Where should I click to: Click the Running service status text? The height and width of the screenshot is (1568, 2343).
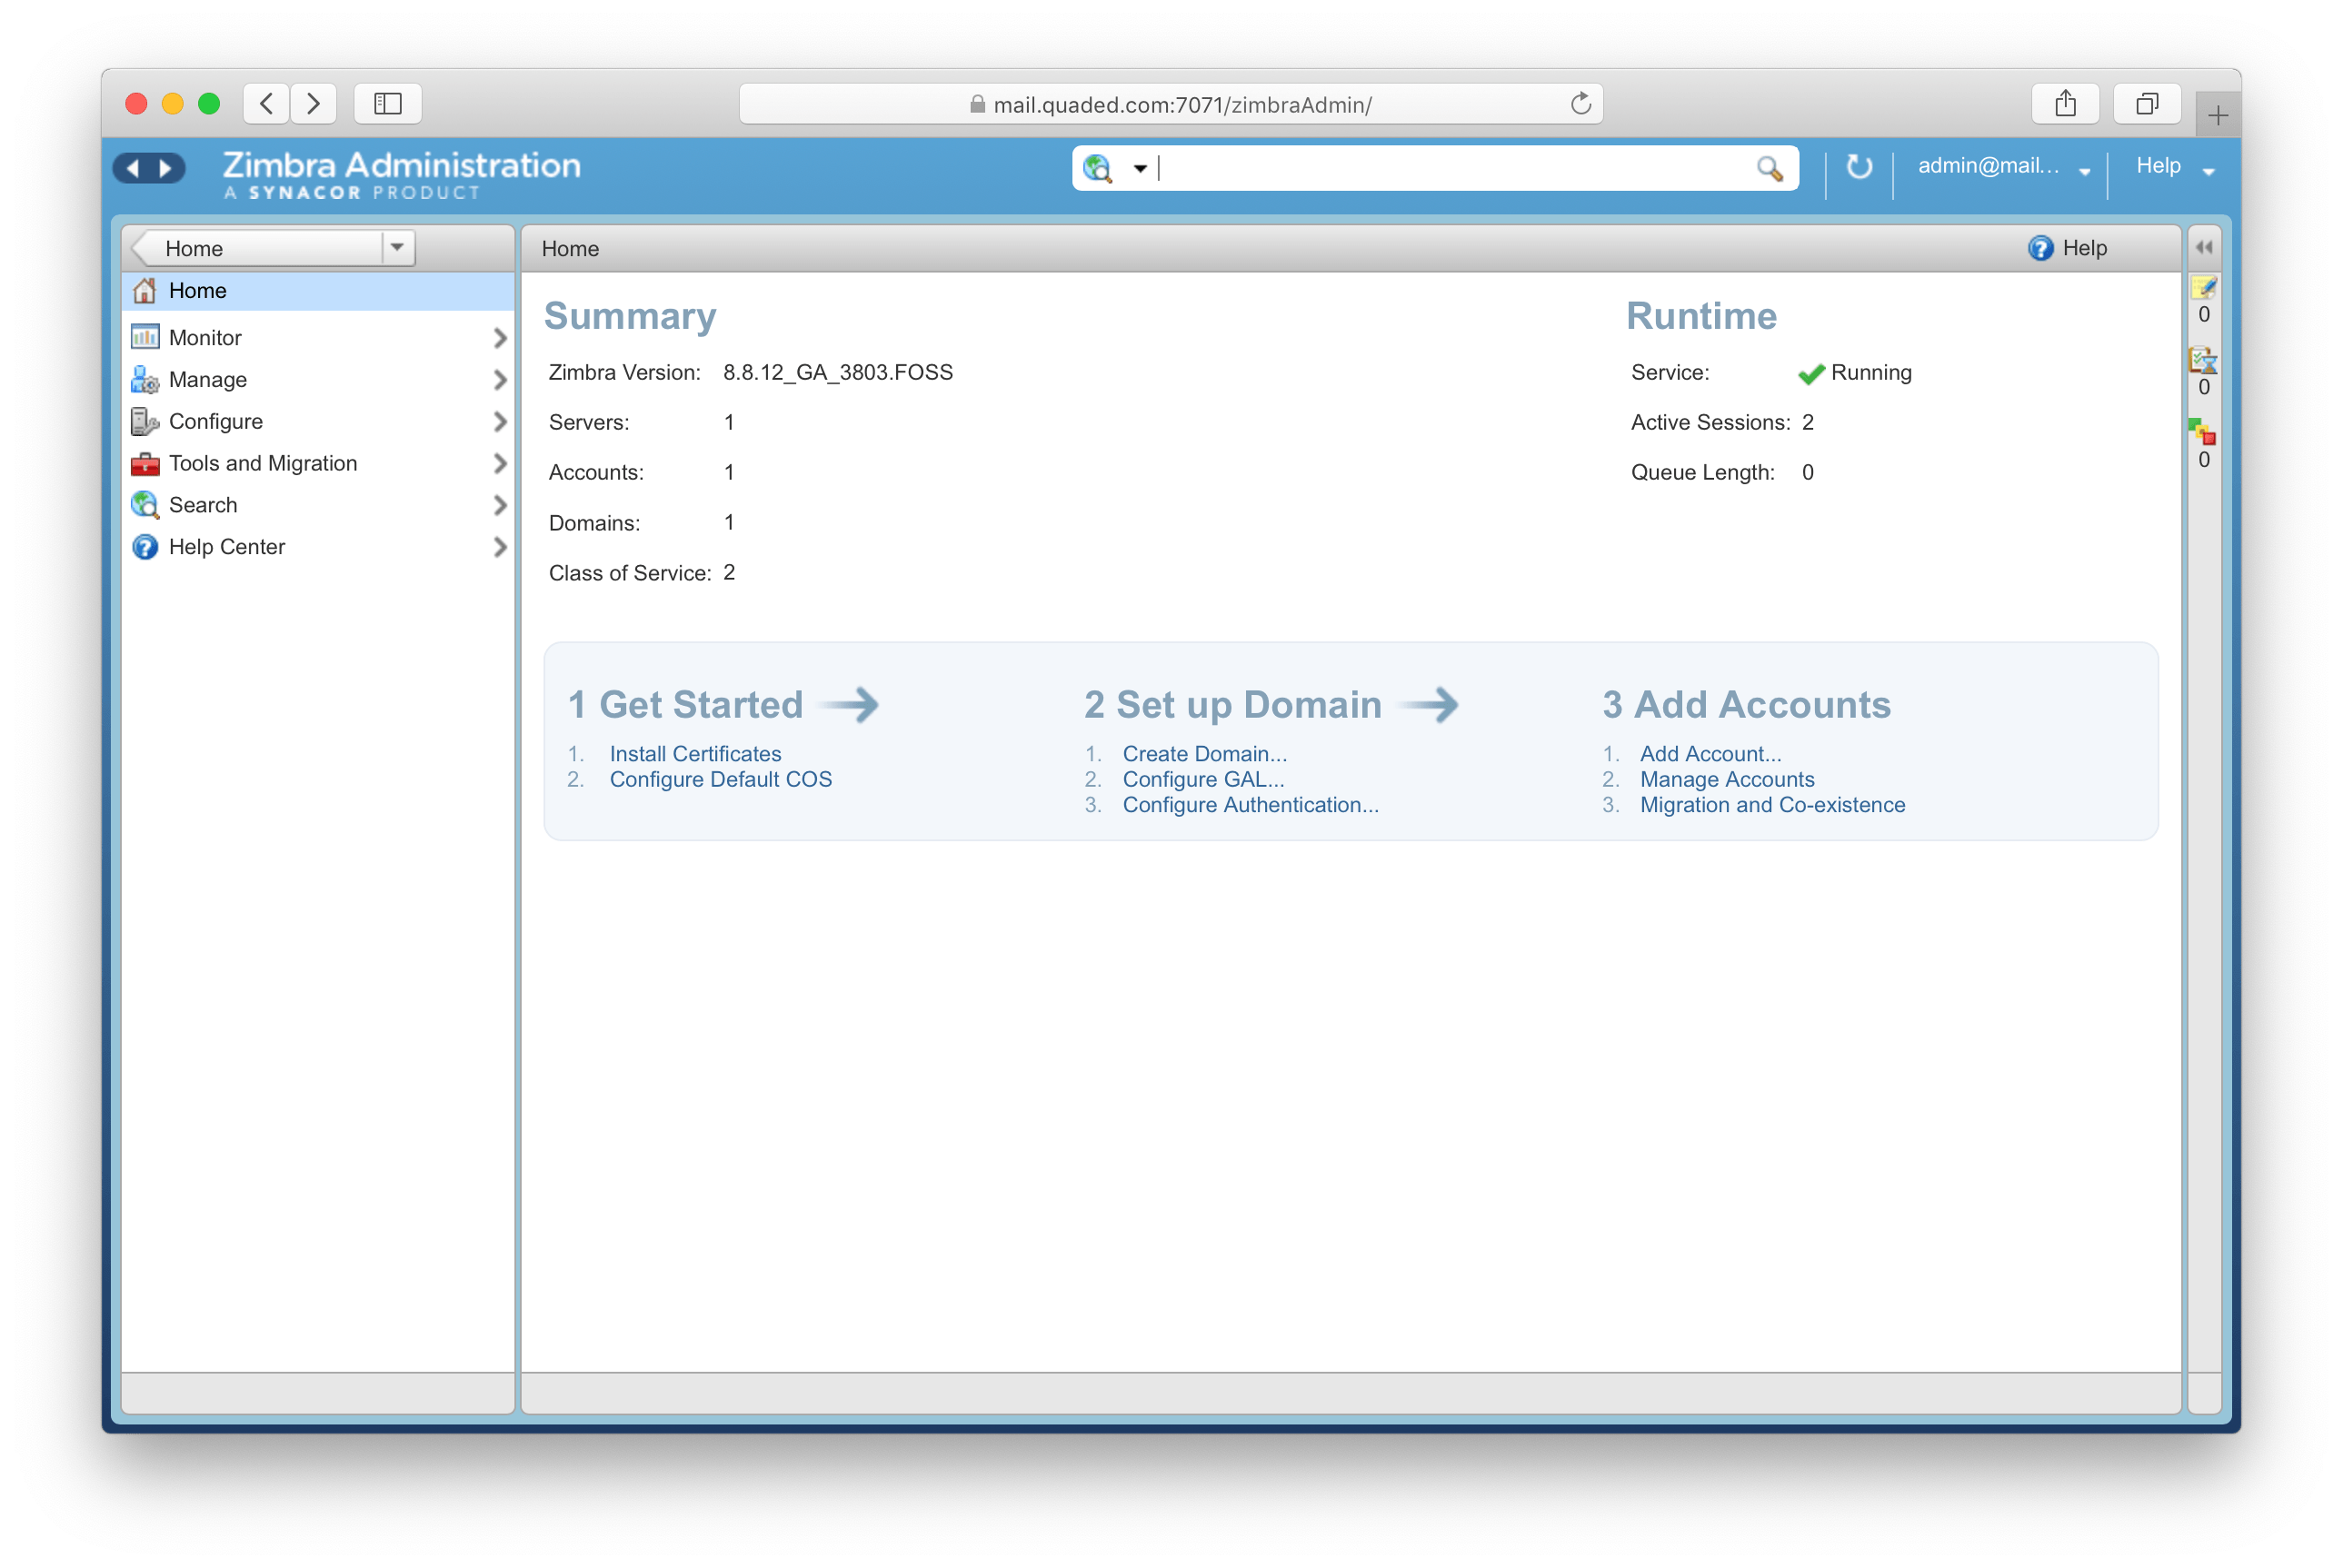click(1870, 373)
